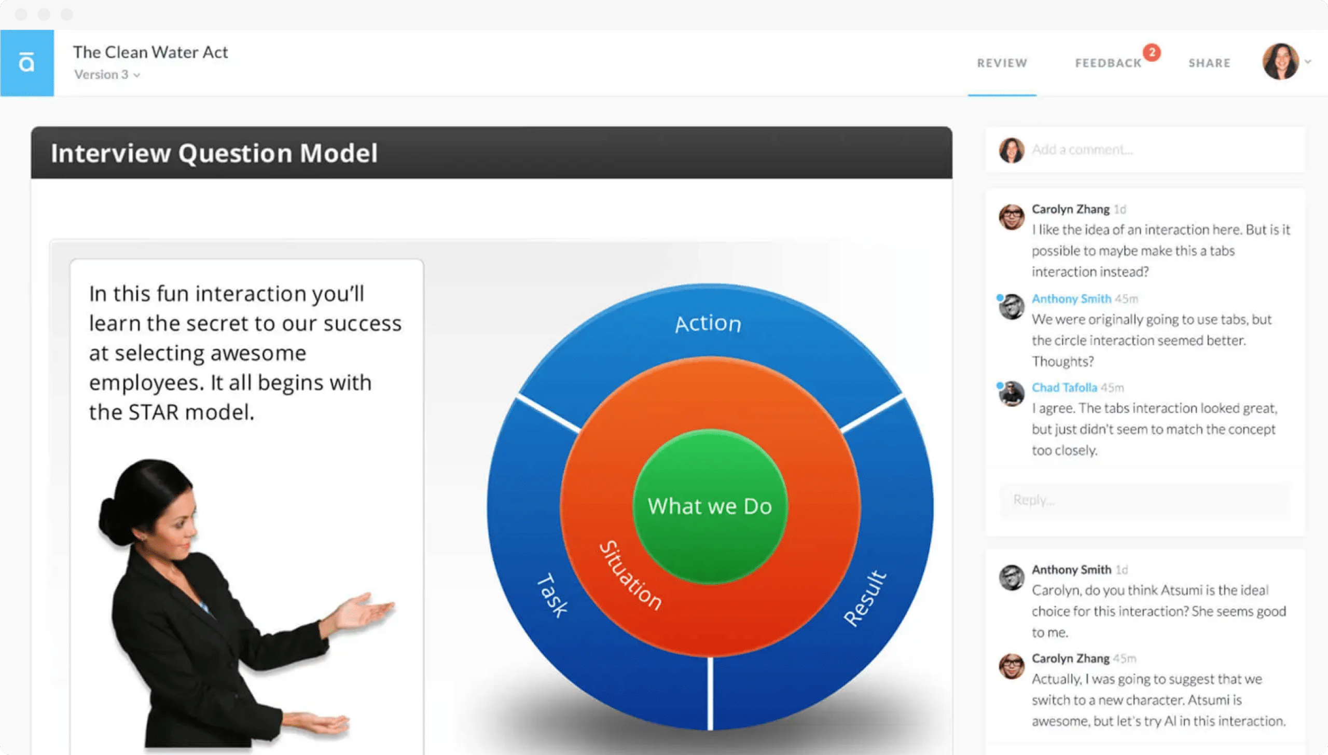
Task: Switch to the Review tab
Action: pos(1002,63)
